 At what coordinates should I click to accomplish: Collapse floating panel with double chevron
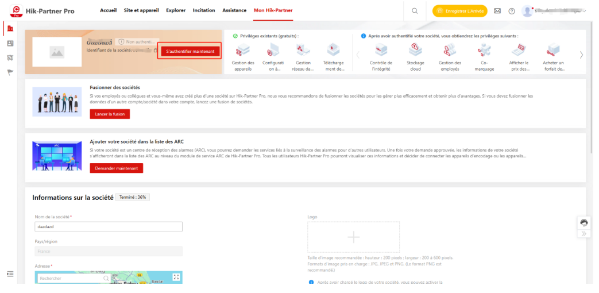[583, 234]
